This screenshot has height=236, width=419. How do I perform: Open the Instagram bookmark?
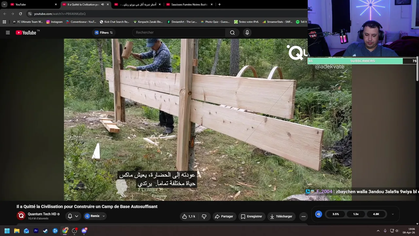(54, 22)
